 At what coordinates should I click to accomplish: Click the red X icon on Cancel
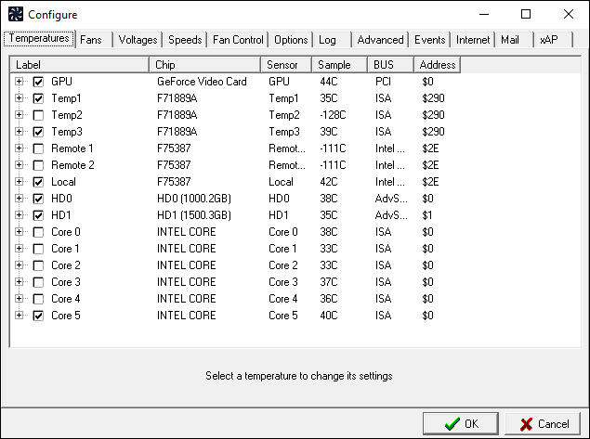[526, 423]
